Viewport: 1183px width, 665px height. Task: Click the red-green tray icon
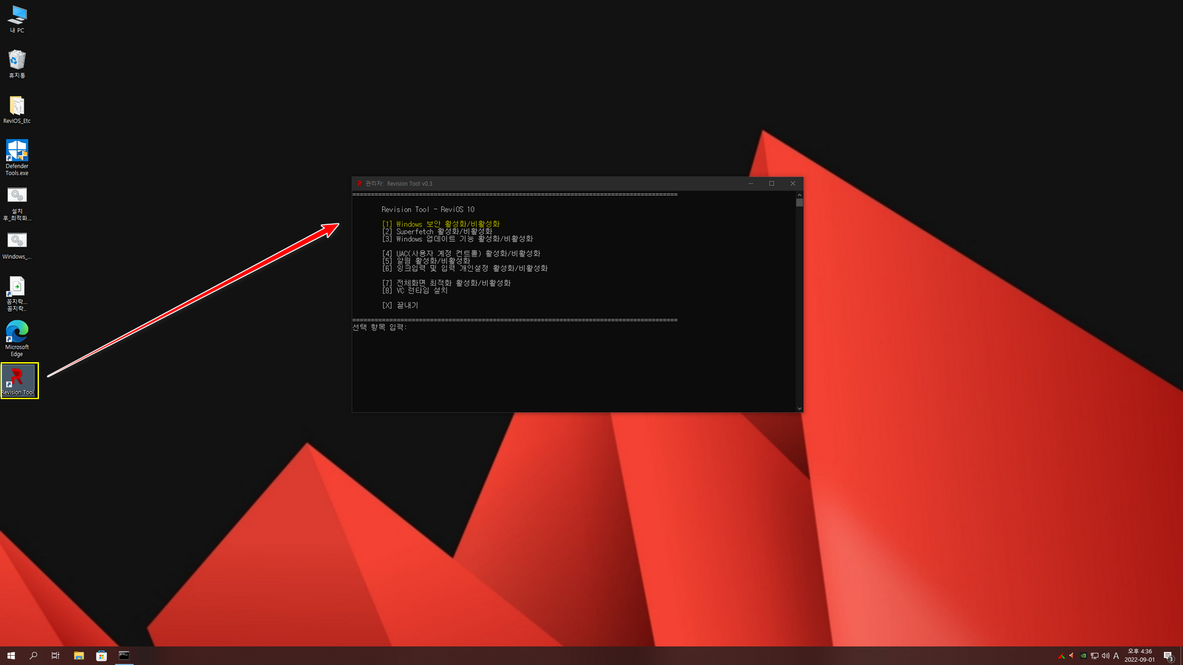(x=1062, y=656)
